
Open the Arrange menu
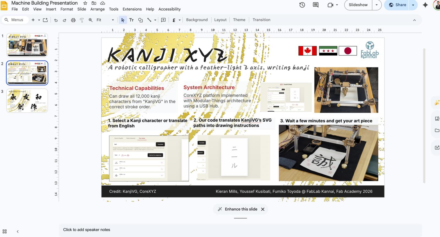click(98, 9)
